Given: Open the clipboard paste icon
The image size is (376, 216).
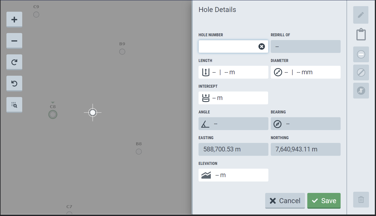Looking at the screenshot, I should pyautogui.click(x=361, y=34).
